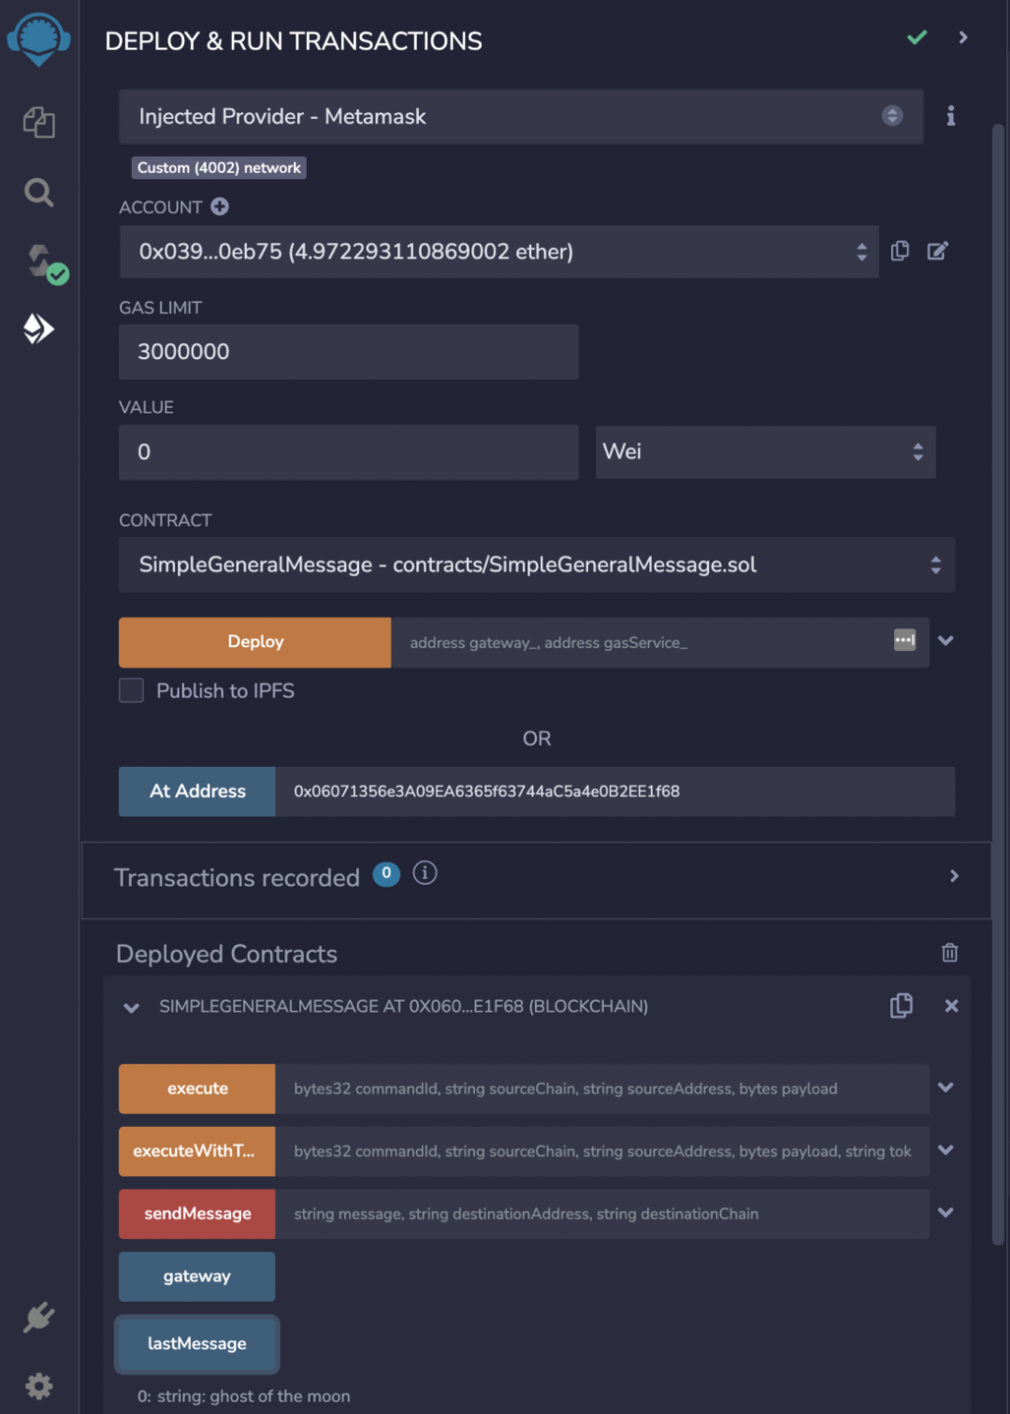Click the execute function button
The image size is (1010, 1414).
pos(196,1089)
